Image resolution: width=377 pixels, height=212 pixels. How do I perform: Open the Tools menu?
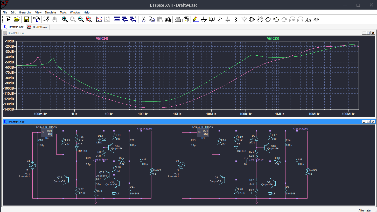pos(63,12)
